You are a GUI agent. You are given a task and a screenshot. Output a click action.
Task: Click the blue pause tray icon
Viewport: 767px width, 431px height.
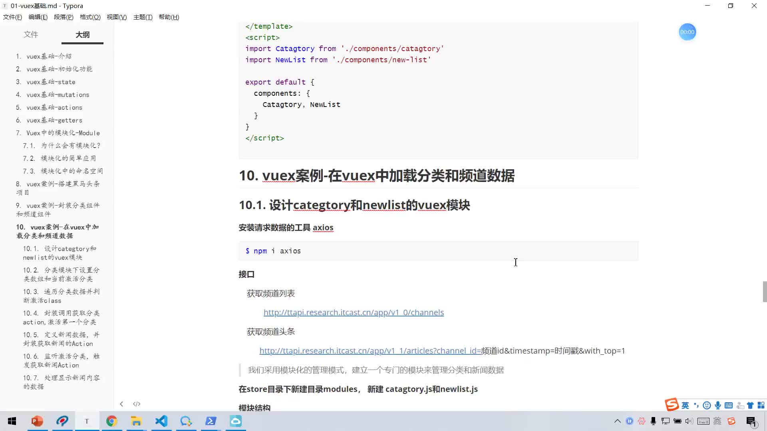tap(630, 421)
